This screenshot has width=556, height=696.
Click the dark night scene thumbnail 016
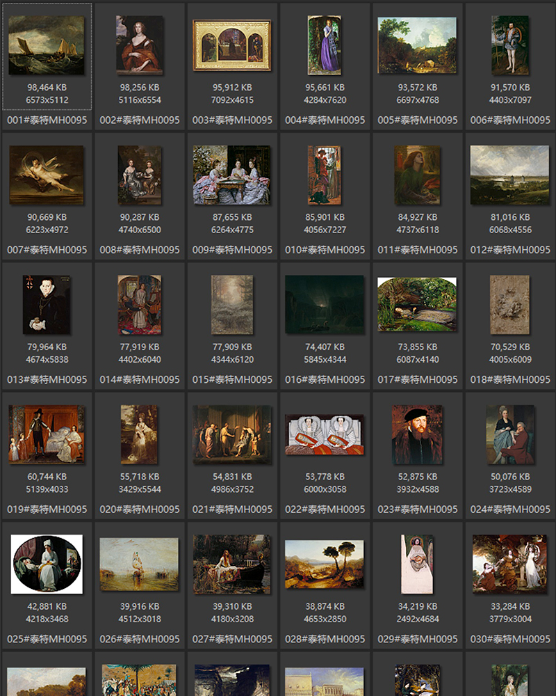tap(325, 305)
